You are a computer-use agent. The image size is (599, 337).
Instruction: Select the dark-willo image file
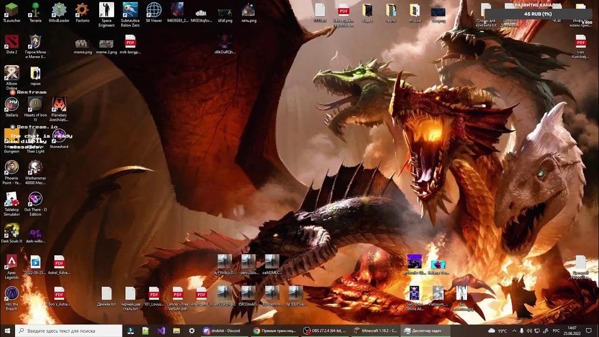36,235
